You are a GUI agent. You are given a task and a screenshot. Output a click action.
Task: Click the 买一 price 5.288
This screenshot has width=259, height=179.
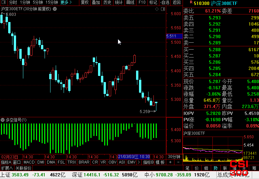point(214,50)
